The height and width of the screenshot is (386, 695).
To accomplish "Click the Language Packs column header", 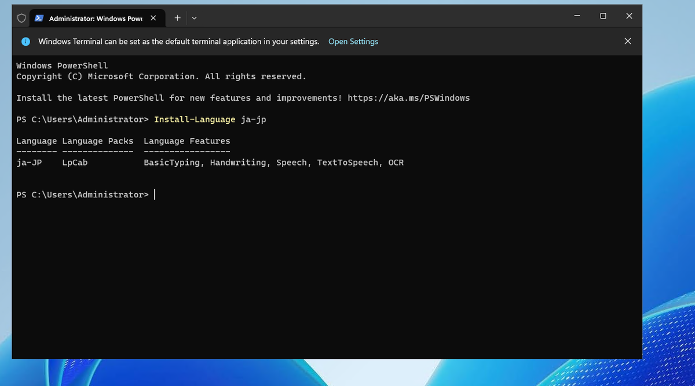I will click(97, 141).
